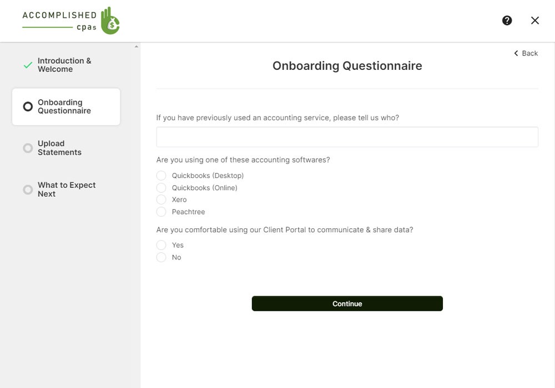This screenshot has height=388, width=555.
Task: Select No for Client Portal comfort
Action: coord(162,257)
